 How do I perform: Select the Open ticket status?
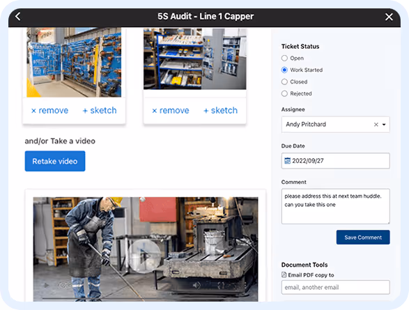tap(284, 58)
